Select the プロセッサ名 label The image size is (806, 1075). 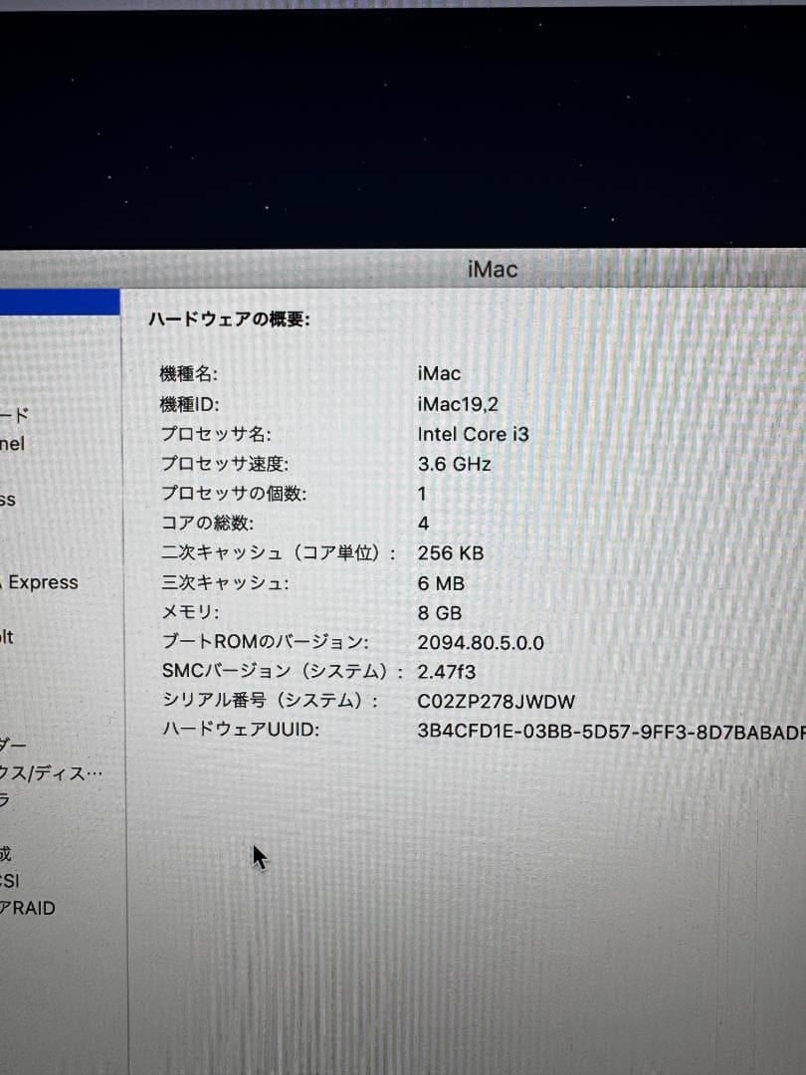pyautogui.click(x=216, y=434)
